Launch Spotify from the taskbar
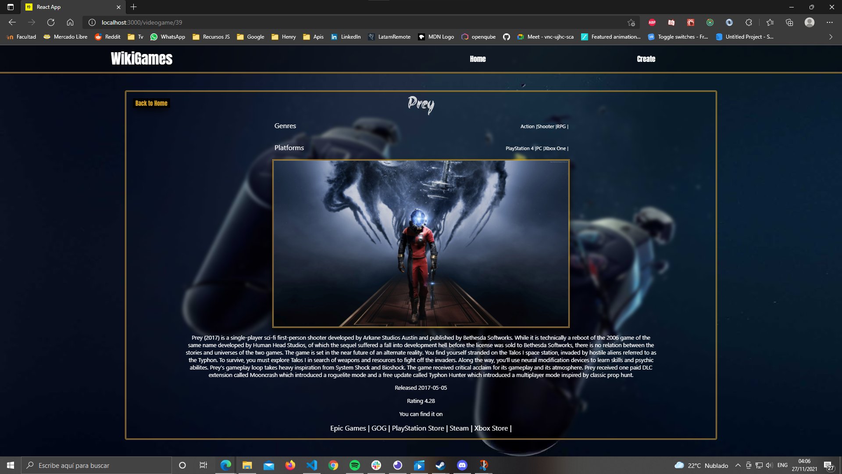 (x=355, y=465)
